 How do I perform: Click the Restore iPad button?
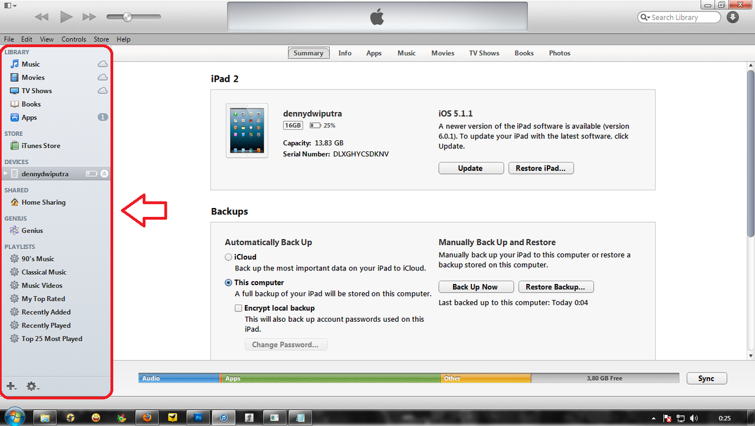(541, 169)
